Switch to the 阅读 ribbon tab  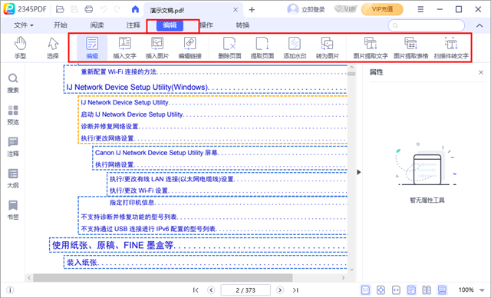[x=97, y=25]
